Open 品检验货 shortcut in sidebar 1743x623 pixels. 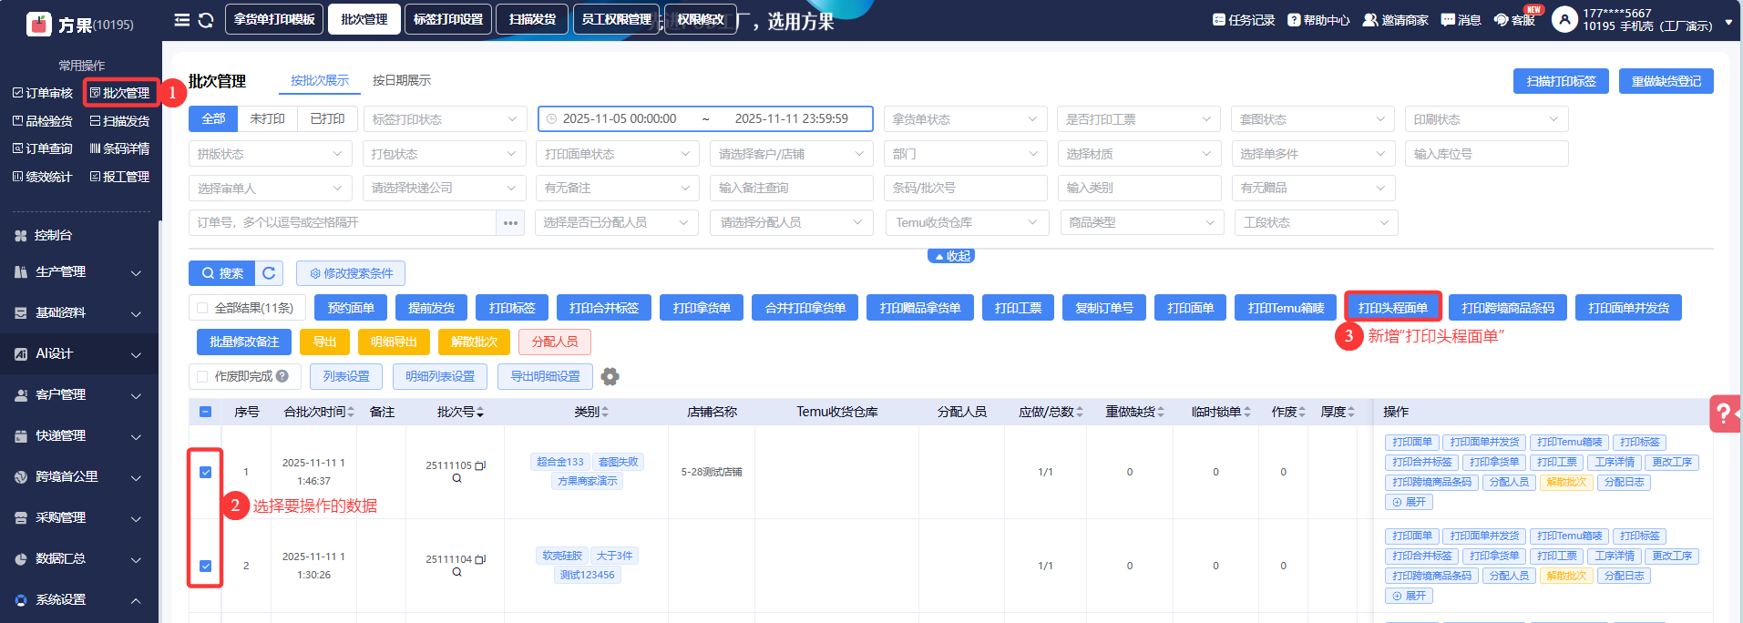(x=43, y=121)
